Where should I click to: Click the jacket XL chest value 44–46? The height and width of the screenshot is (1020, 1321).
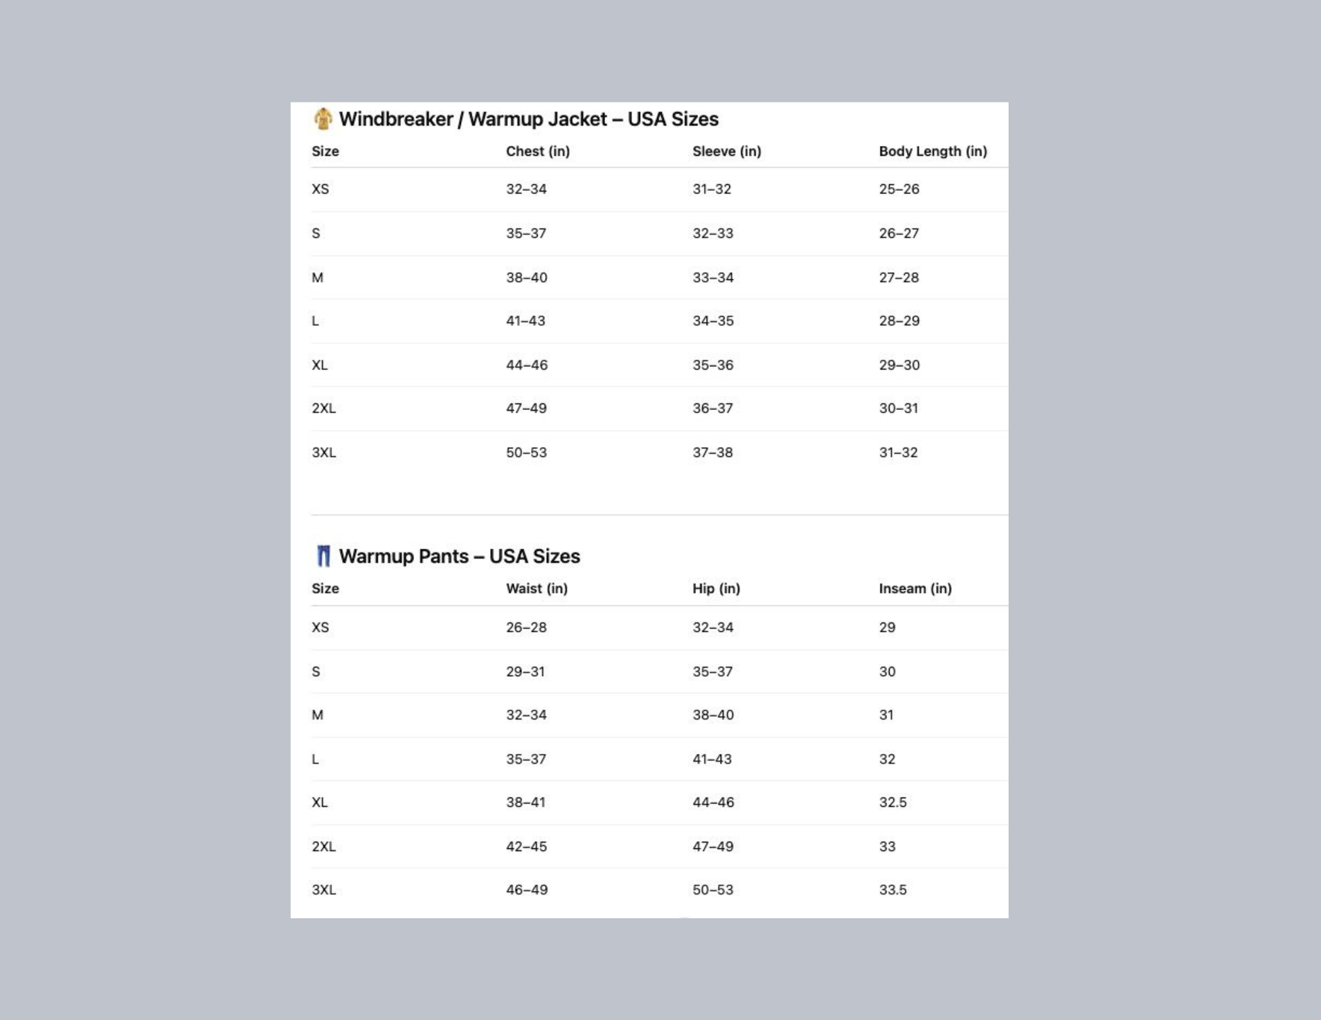pos(526,365)
